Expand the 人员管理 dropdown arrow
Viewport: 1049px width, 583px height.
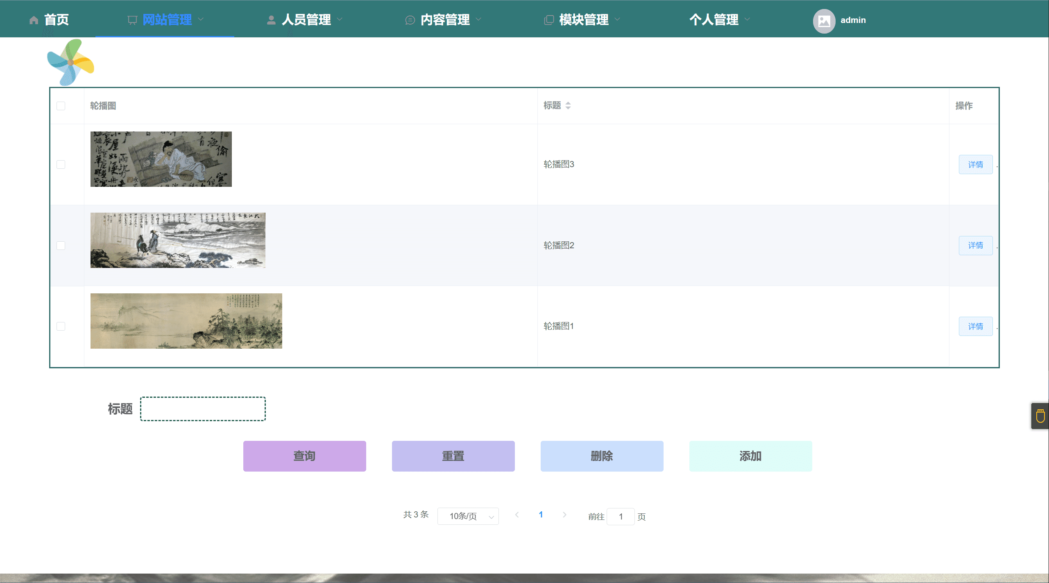tap(340, 19)
